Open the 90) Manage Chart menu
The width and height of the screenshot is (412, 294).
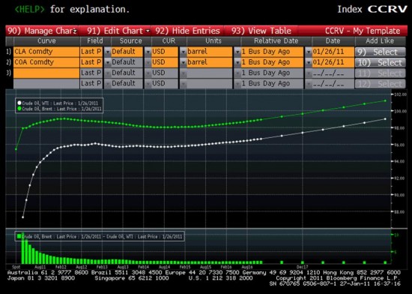point(42,31)
